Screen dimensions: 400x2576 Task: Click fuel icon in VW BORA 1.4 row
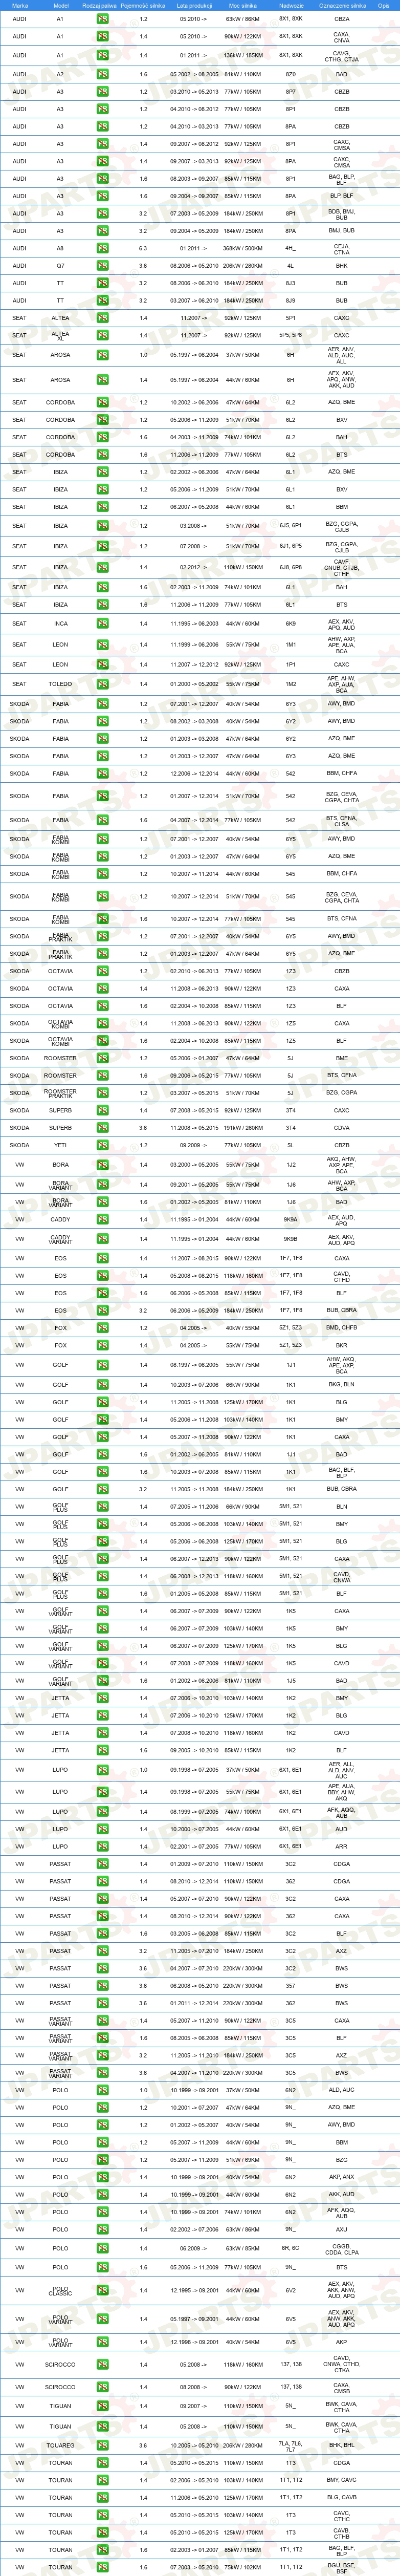click(102, 1164)
